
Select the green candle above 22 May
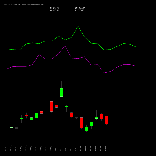37,115
